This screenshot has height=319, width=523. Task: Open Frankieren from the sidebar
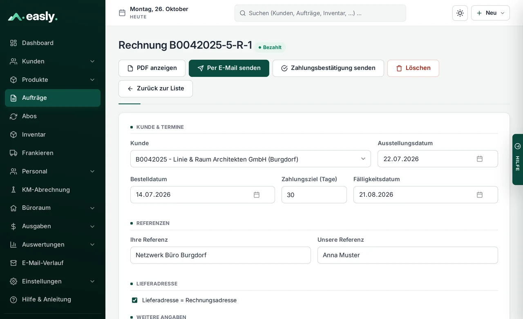pyautogui.click(x=53, y=153)
